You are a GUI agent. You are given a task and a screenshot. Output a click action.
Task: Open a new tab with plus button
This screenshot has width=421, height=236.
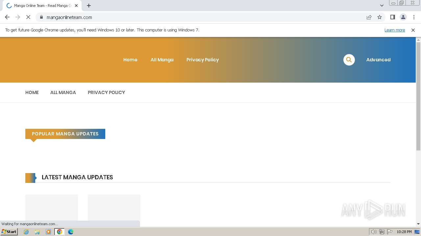(x=89, y=6)
